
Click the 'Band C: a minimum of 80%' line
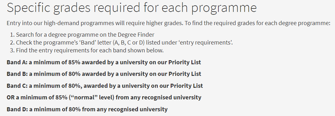(x=105, y=86)
